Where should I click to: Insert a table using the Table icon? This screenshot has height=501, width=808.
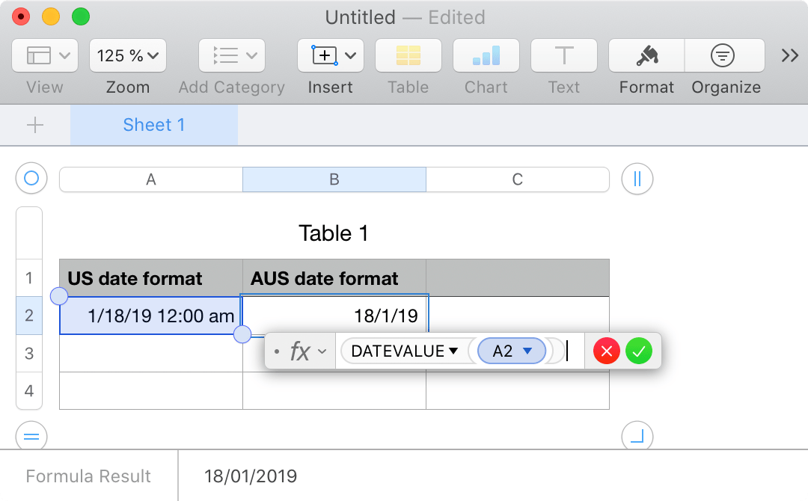click(408, 55)
